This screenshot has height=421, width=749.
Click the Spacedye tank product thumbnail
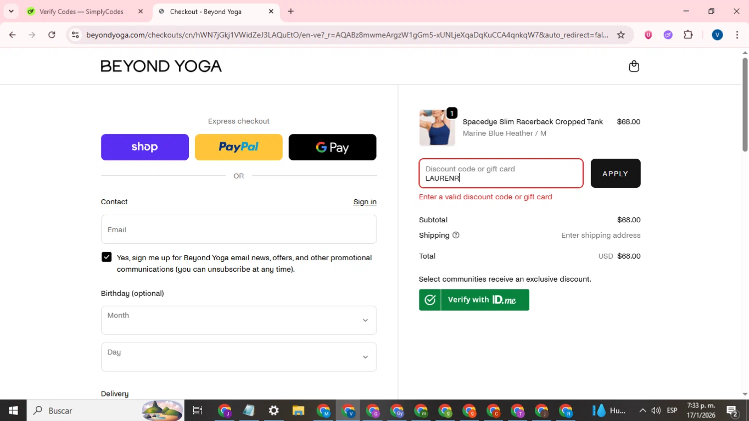point(437,128)
